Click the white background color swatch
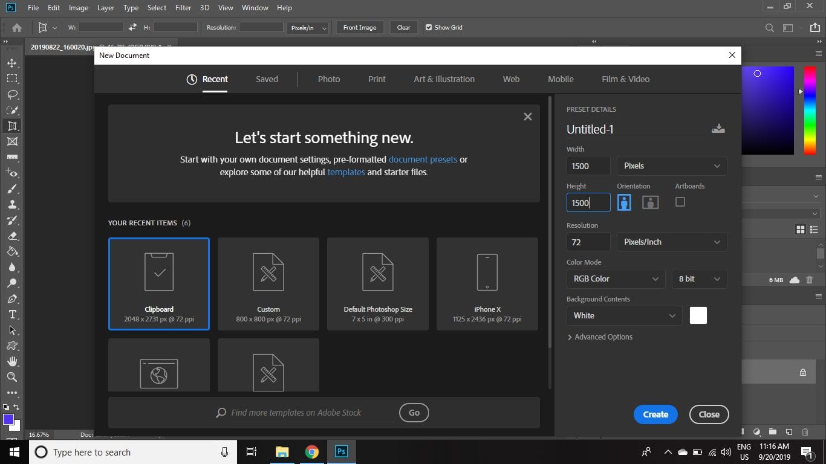 click(698, 315)
